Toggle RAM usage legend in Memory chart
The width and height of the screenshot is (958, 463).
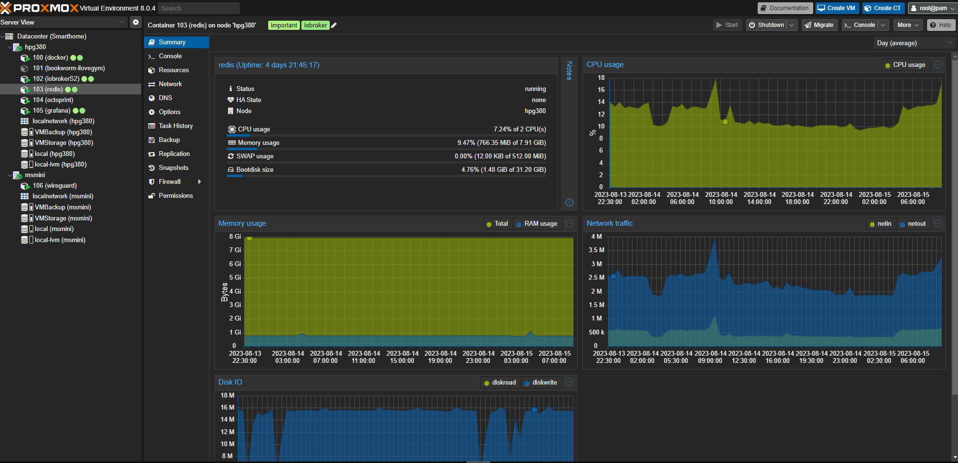536,224
